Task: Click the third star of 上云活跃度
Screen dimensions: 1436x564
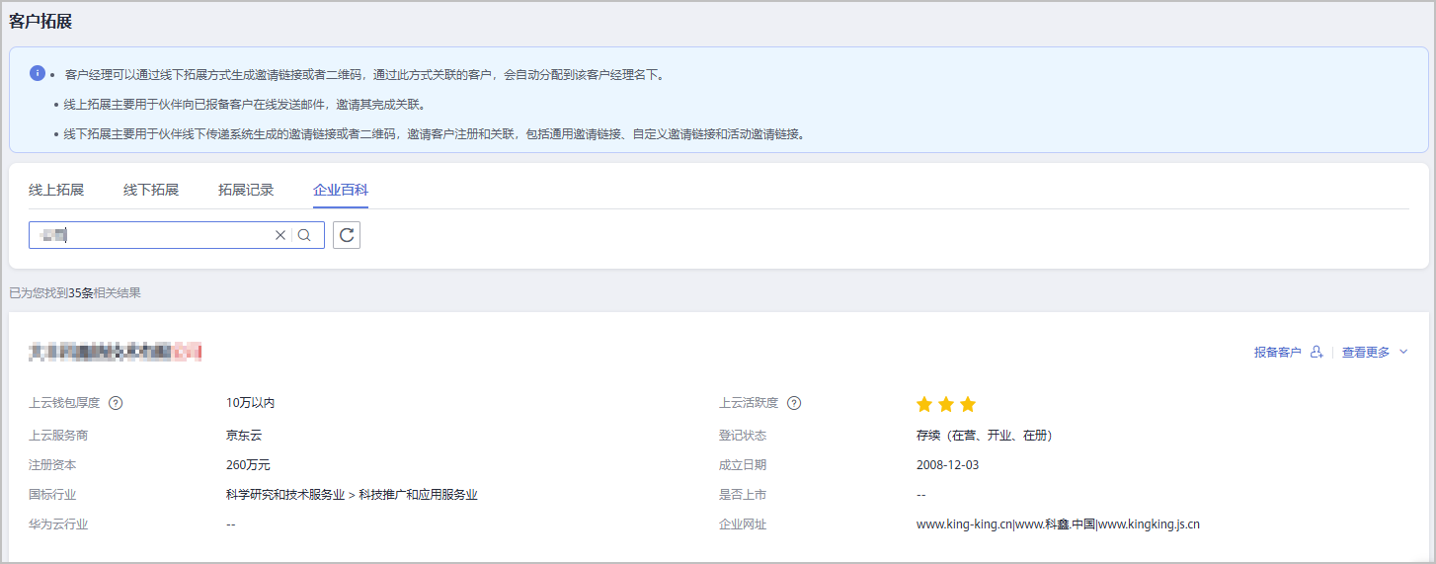Action: click(x=968, y=404)
